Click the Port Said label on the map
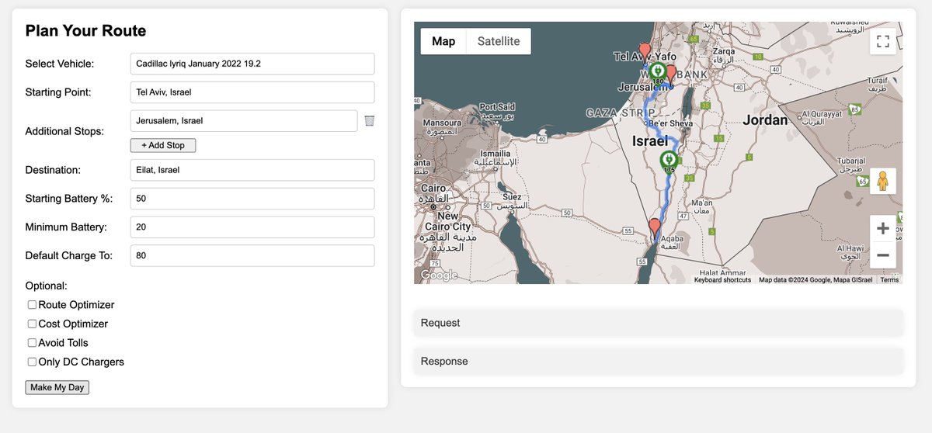Screen dimensions: 932x433 tap(497, 107)
